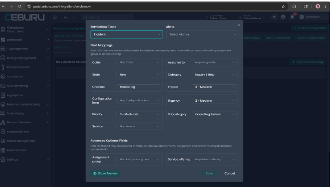This screenshot has height=187, width=331.
Task: Open the ServiceNow Table Incident dropdown
Action: [x=127, y=34]
